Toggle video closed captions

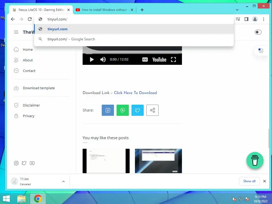[x=145, y=59]
